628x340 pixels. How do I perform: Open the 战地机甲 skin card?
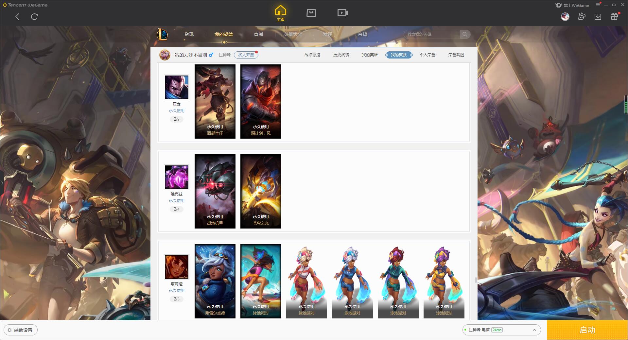click(x=215, y=191)
